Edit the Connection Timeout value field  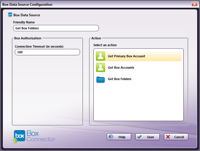click(47, 52)
